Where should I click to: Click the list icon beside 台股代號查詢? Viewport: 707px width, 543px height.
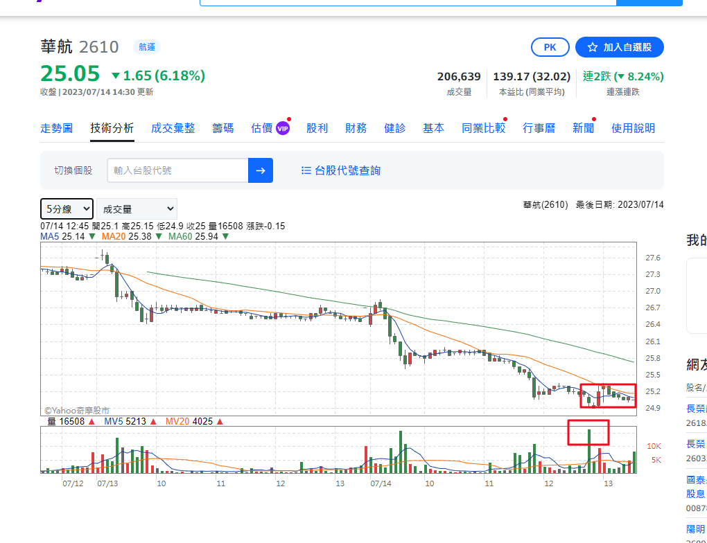(306, 170)
